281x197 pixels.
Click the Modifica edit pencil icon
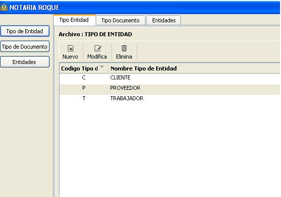[98, 49]
